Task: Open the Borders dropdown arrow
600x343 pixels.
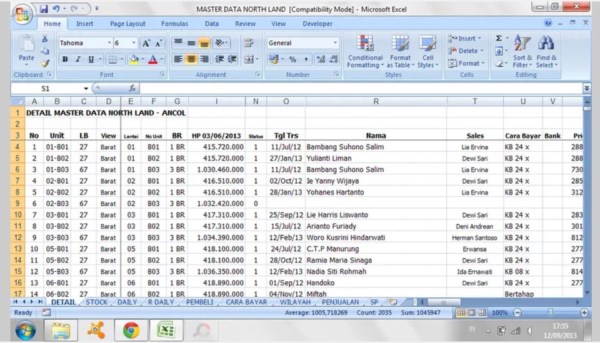Action: [122, 59]
